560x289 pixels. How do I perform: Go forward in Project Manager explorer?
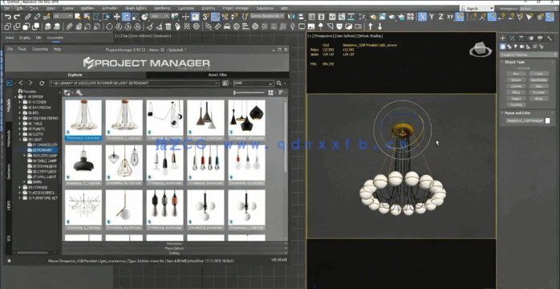(30, 83)
